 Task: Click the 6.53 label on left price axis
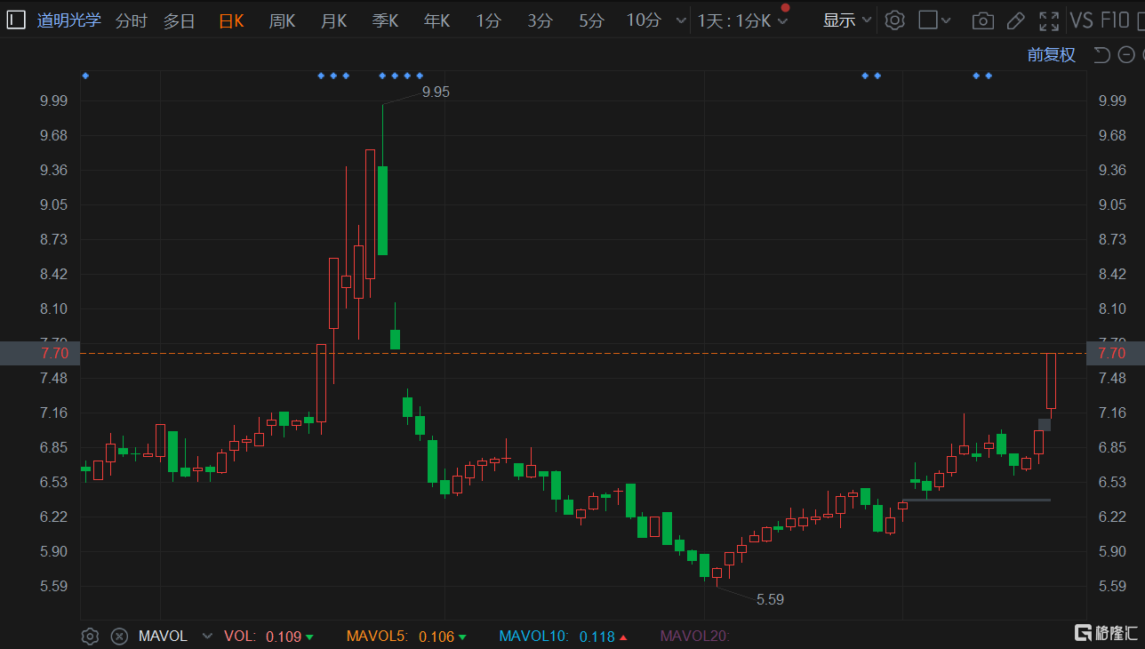tap(53, 482)
